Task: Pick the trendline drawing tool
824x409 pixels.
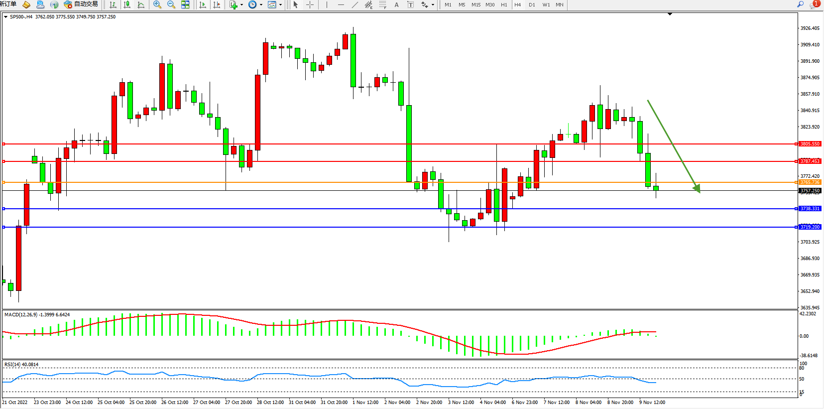Action: point(354,4)
